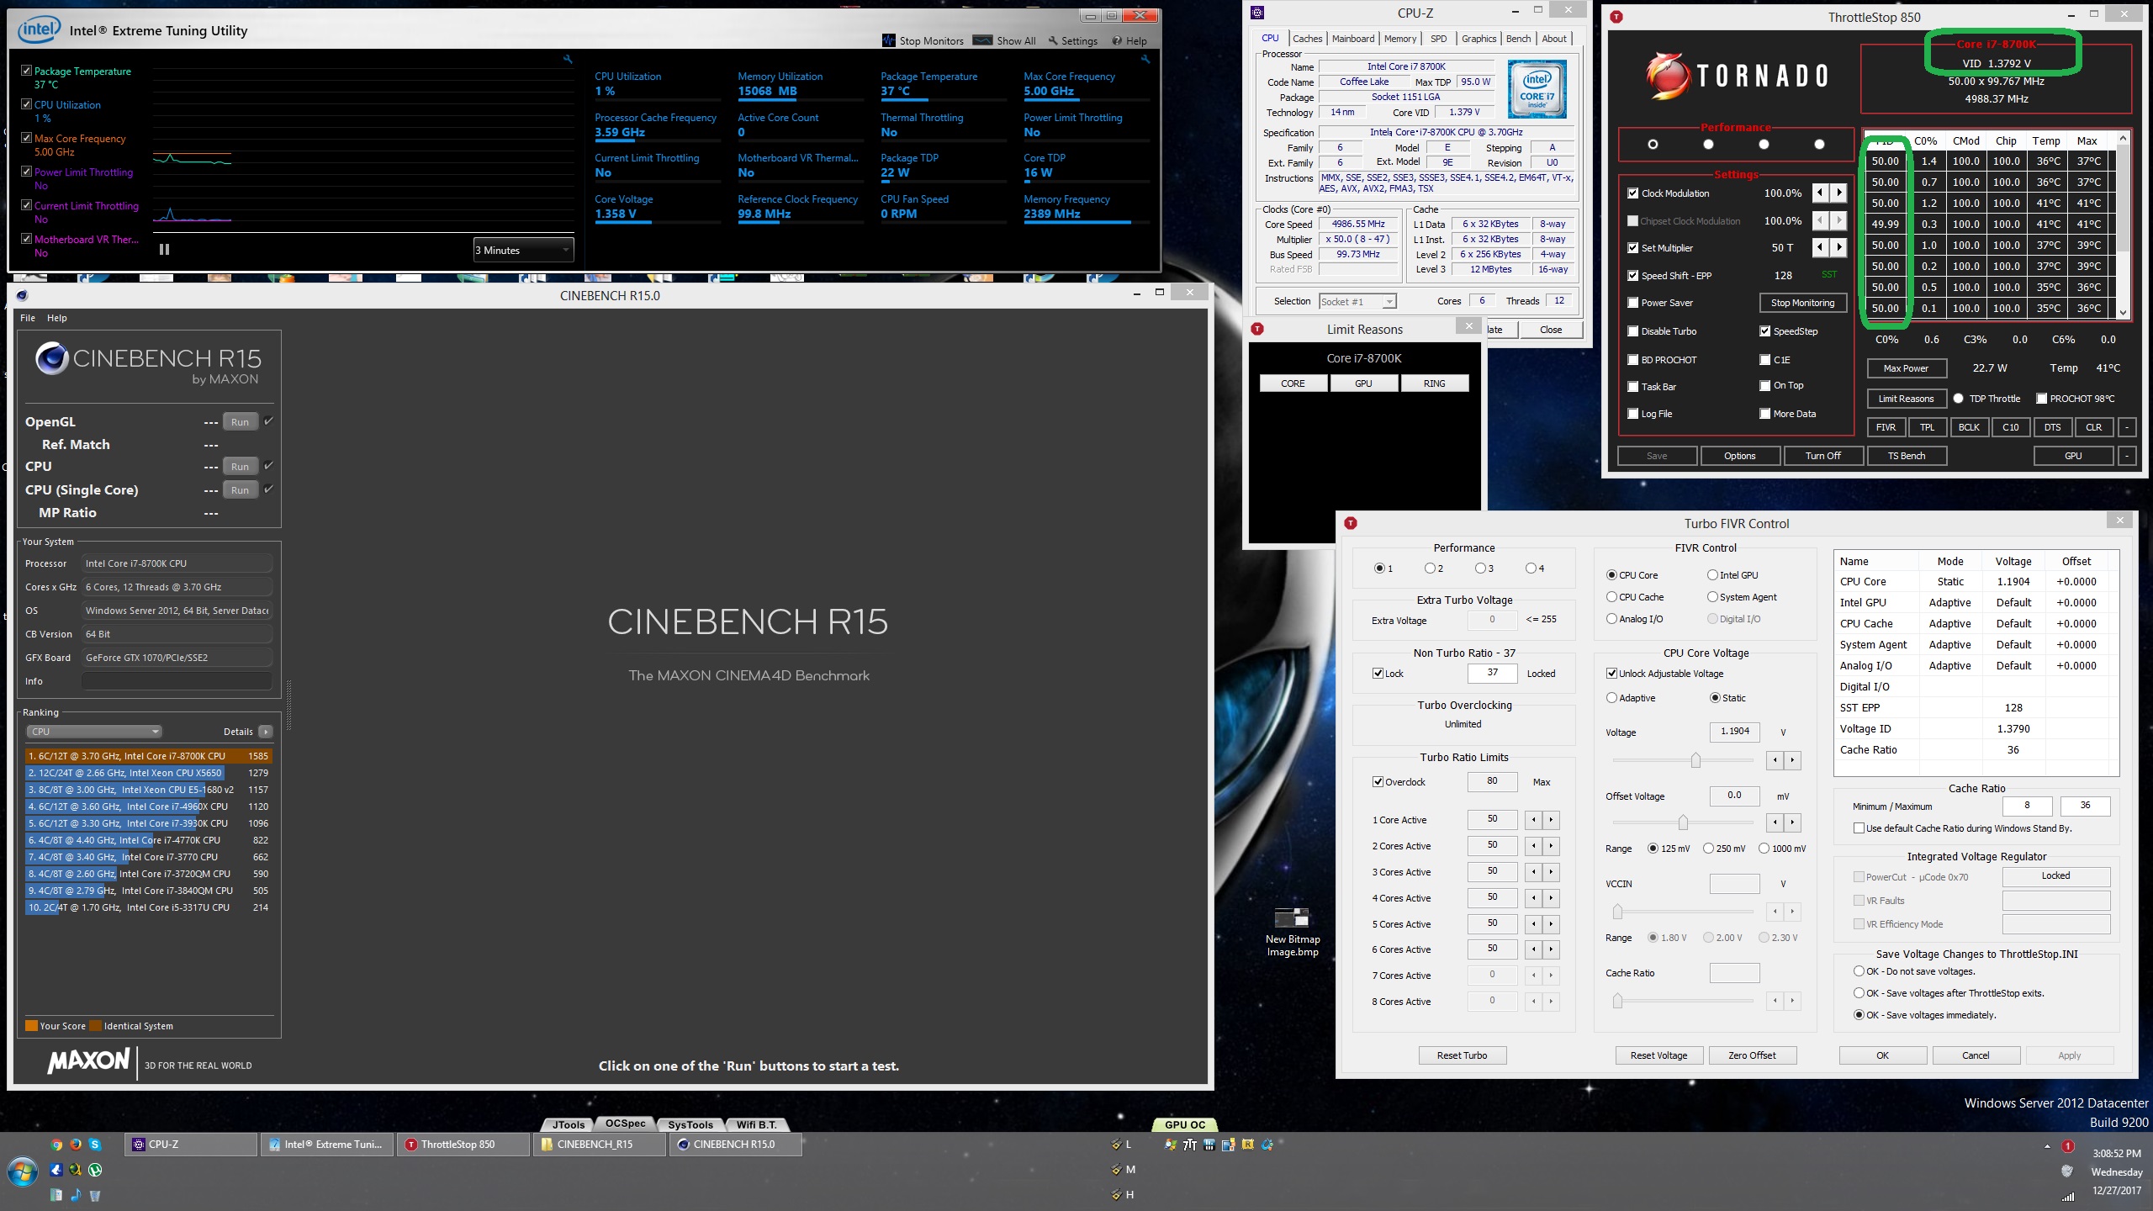Click the Cinebench R15 taskbar icon
Viewport: 2153px width, 1211px height.
pyautogui.click(x=735, y=1143)
